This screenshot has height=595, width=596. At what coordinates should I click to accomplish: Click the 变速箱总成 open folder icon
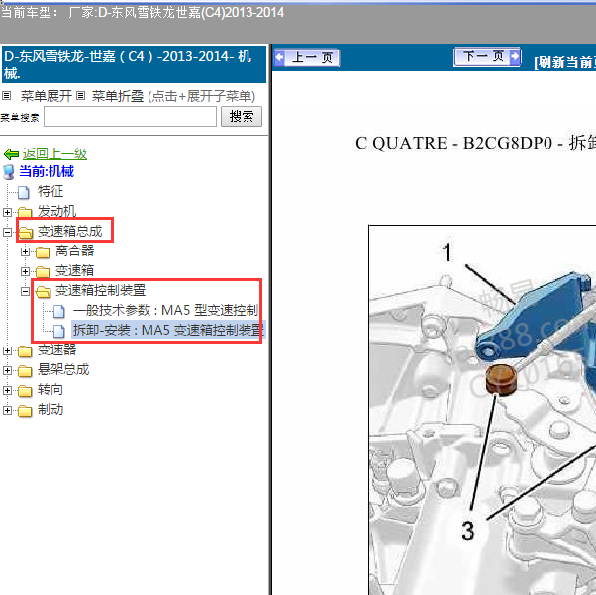[26, 232]
